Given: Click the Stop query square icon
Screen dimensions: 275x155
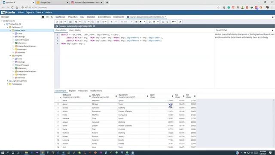Looking at the screenshot, I should point(136,22).
